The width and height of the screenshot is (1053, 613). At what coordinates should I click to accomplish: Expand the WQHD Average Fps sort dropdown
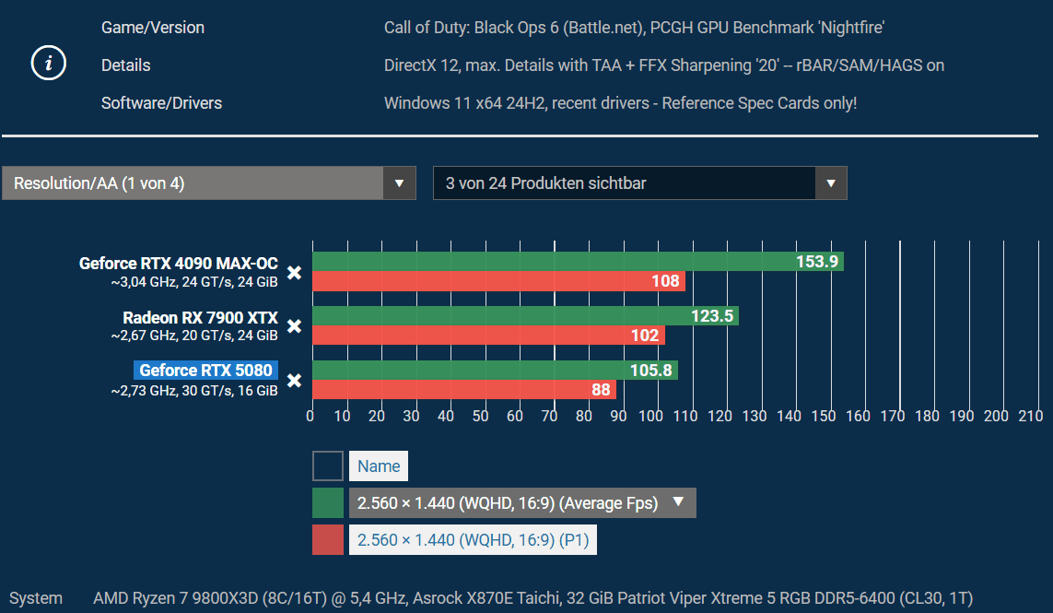522,502
